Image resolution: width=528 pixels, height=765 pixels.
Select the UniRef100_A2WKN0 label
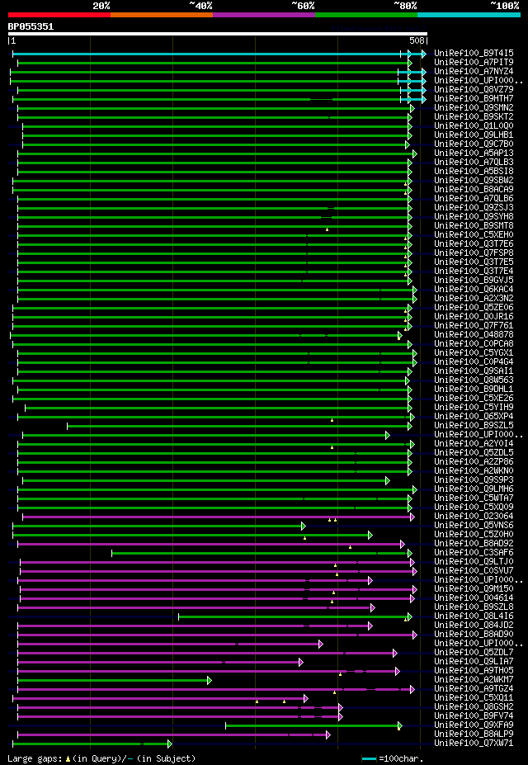(474, 471)
